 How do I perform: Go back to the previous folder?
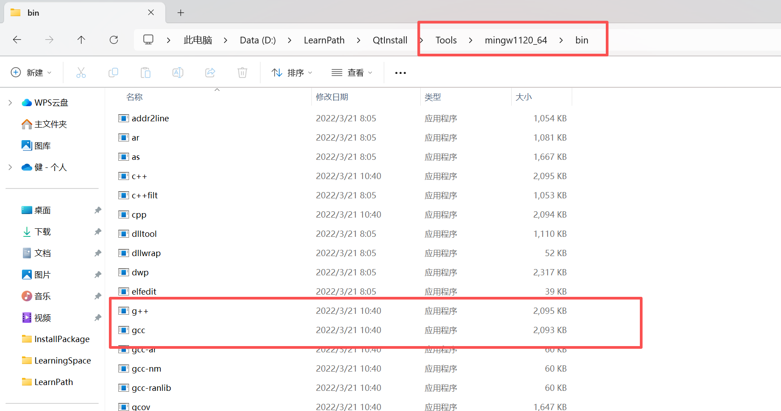17,40
